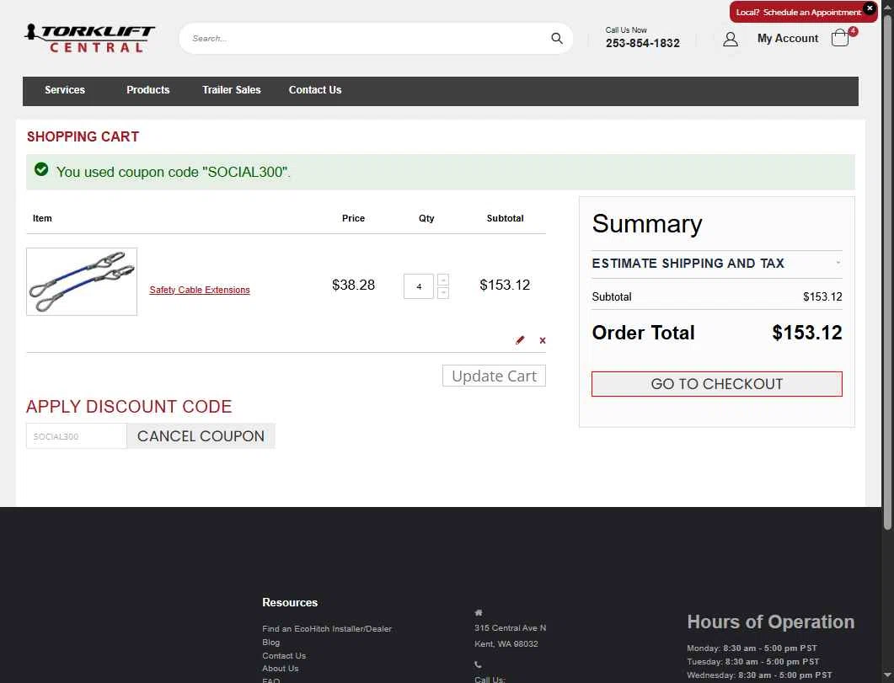Click the green success checkmark icon
This screenshot has height=683, width=894.
click(41, 169)
